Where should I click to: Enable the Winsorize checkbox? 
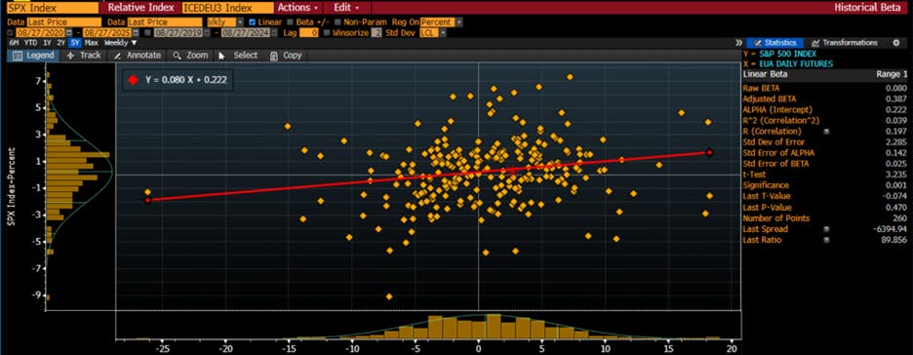click(x=327, y=32)
